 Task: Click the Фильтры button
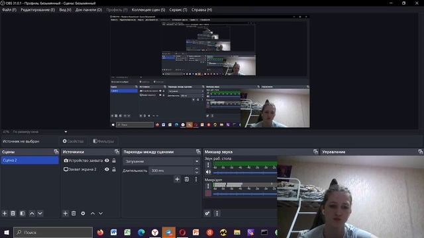pyautogui.click(x=103, y=141)
